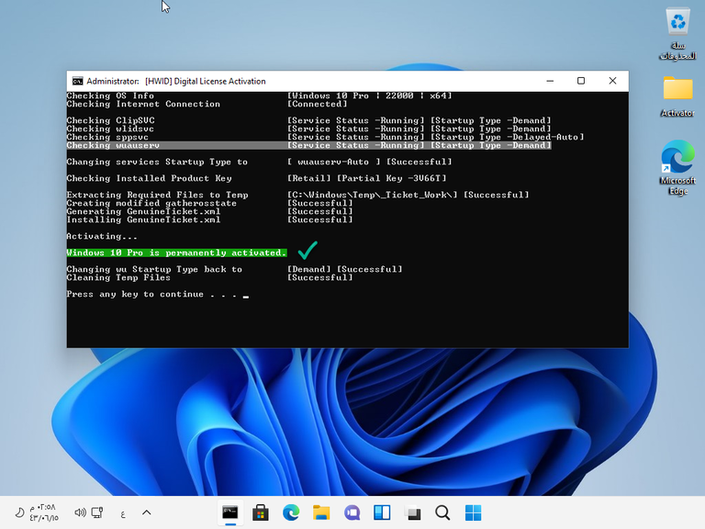
Task: Click 'Installing GenuineTicket.xml' text
Action: coord(143,220)
